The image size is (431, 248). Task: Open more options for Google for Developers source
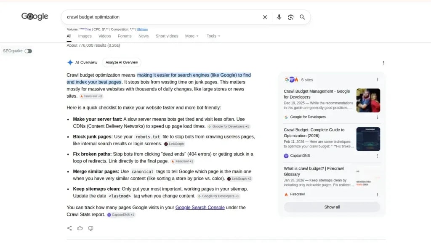pos(378,117)
